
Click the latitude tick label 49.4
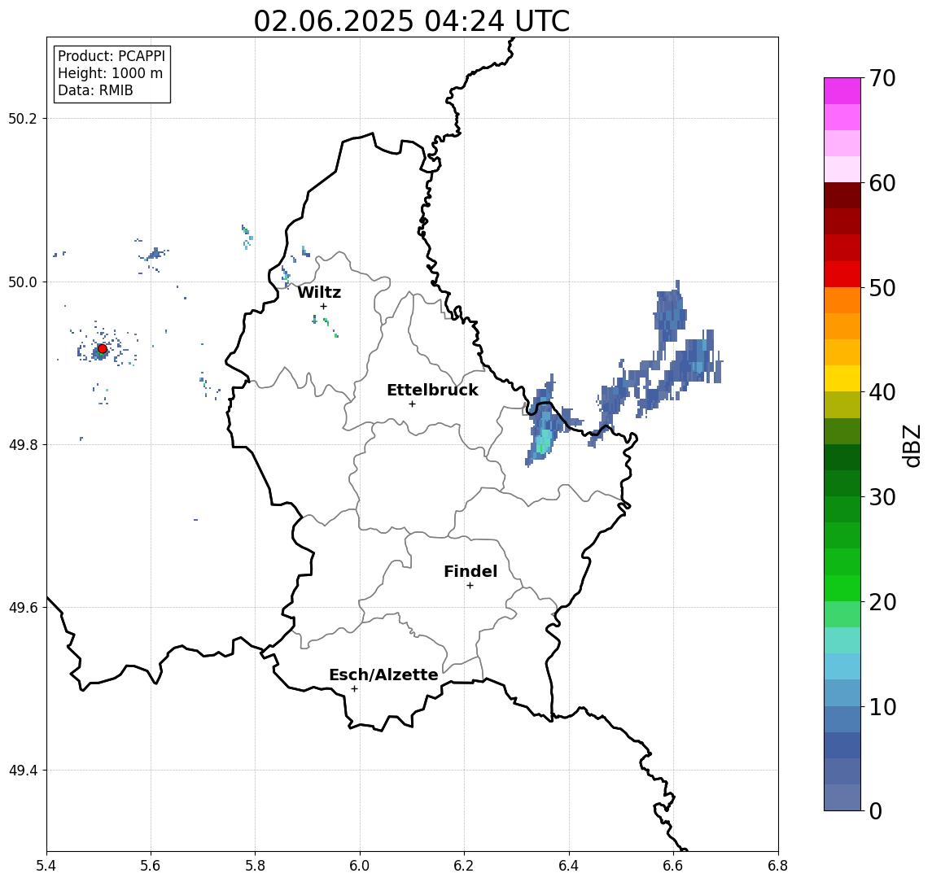[23, 771]
